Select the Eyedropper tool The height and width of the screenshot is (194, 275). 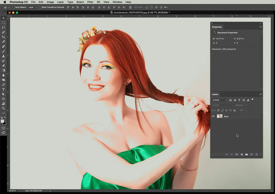pos(3,42)
